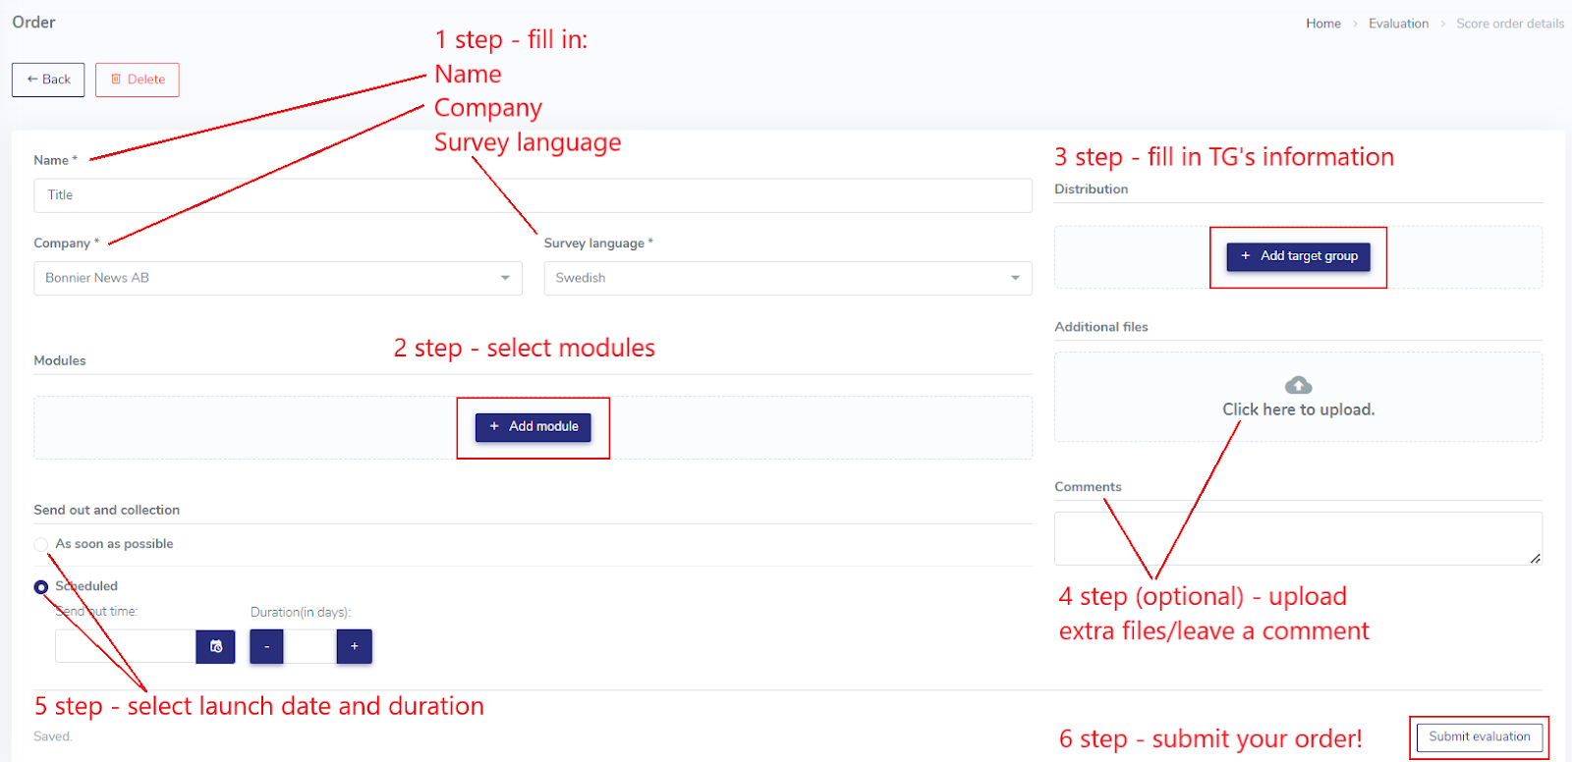Image resolution: width=1572 pixels, height=762 pixels.
Task: Select the Scheduled radio option
Action: click(x=41, y=587)
